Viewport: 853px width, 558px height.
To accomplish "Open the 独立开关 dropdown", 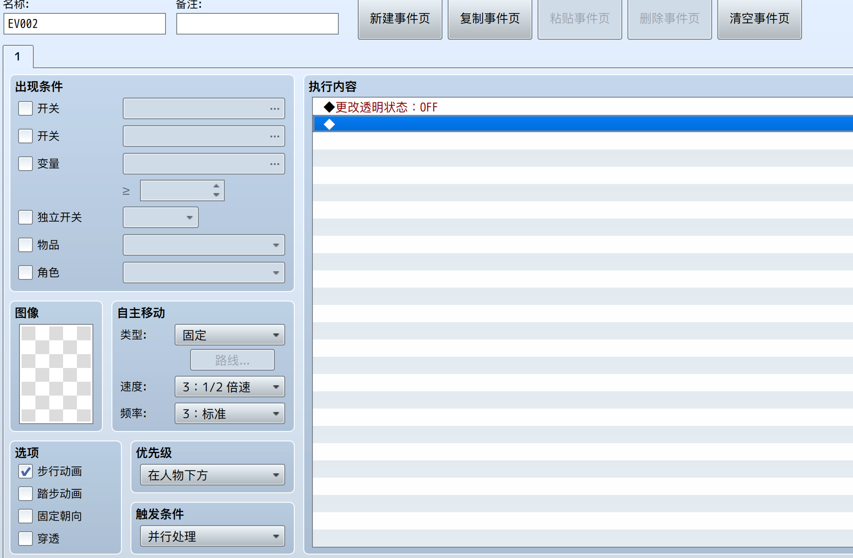I will click(x=161, y=217).
